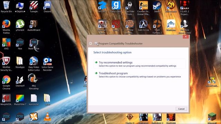Click the Select troubleshooting option heading

112,52
